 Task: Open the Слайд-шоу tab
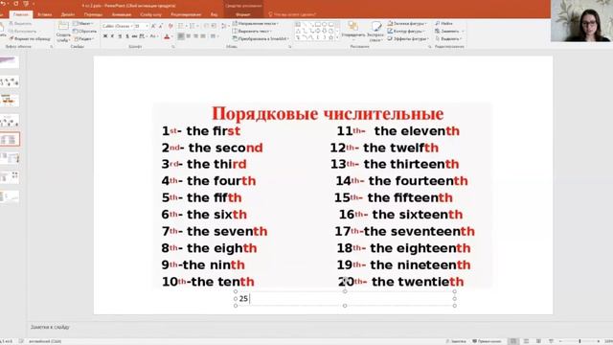150,14
